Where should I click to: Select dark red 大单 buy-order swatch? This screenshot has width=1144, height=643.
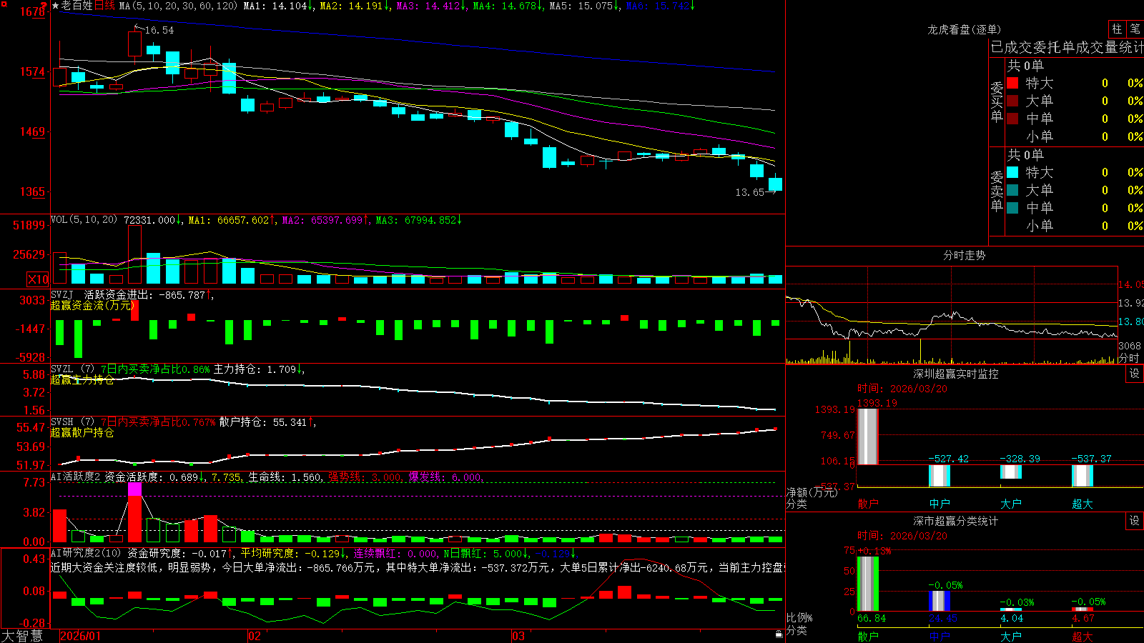(x=1012, y=101)
